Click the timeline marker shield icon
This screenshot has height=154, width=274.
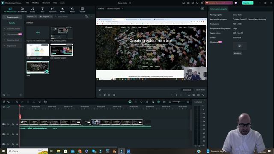(141, 102)
